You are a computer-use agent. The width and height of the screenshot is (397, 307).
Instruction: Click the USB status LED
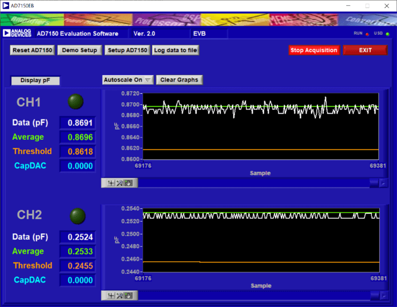(x=387, y=34)
